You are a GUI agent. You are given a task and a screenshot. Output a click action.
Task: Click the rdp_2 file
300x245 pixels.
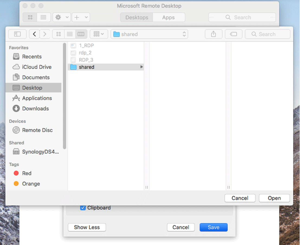coord(106,53)
